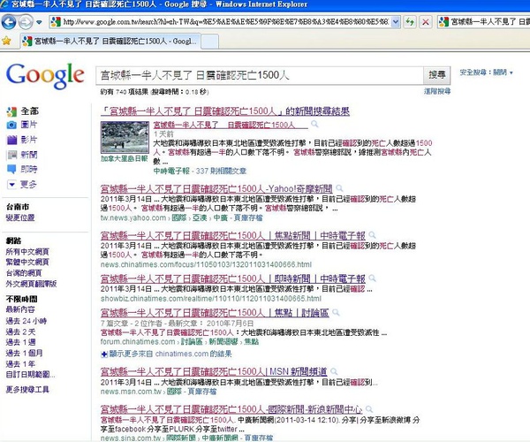Open the 即時新聞 | 中時電子報 result
The image size is (530, 442).
pos(233,278)
